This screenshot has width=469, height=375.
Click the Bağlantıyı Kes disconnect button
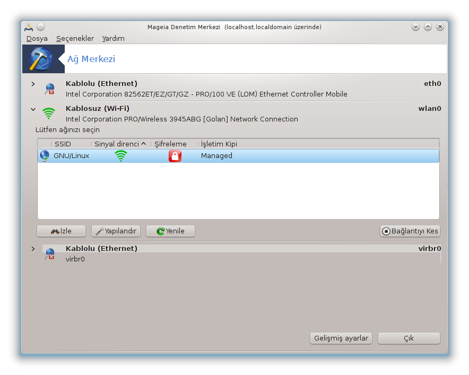click(410, 231)
